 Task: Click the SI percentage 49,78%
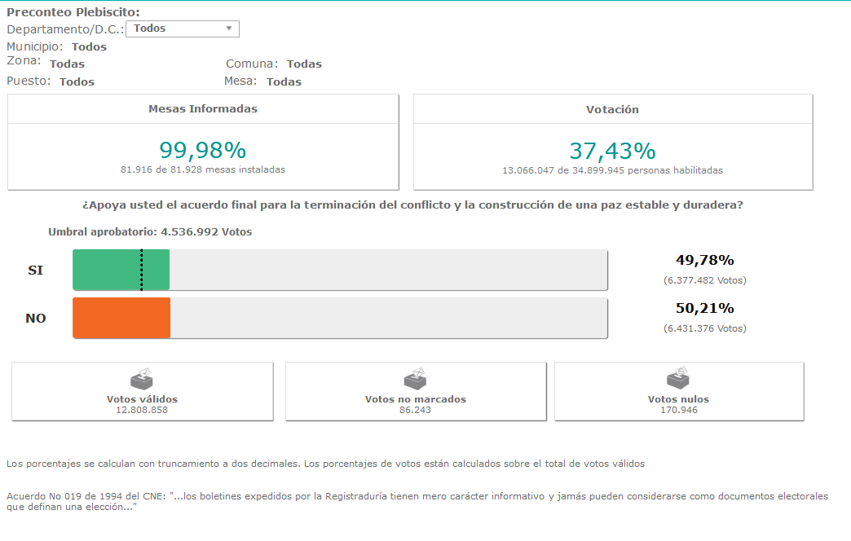click(704, 261)
